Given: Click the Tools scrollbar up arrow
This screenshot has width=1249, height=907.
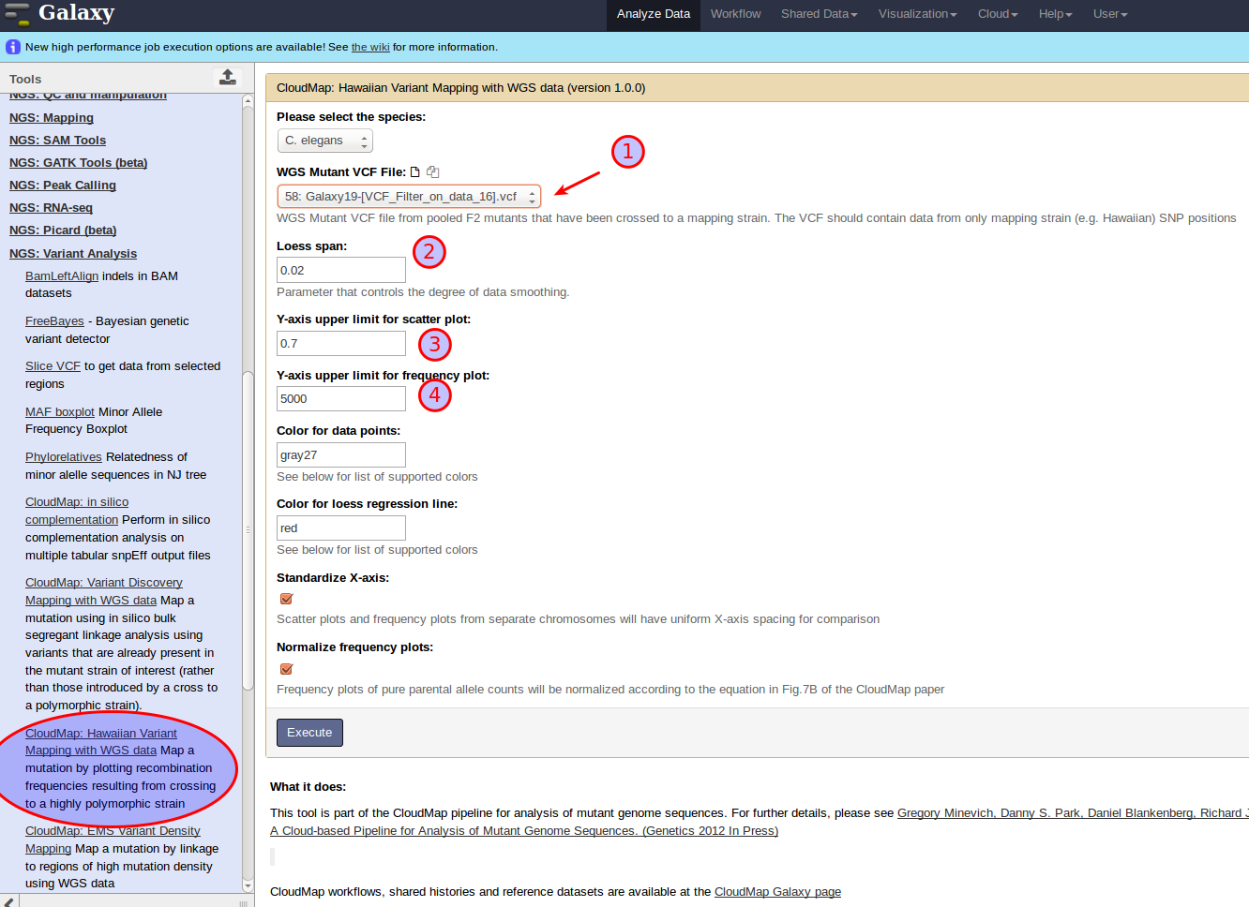Looking at the screenshot, I should coord(248,100).
